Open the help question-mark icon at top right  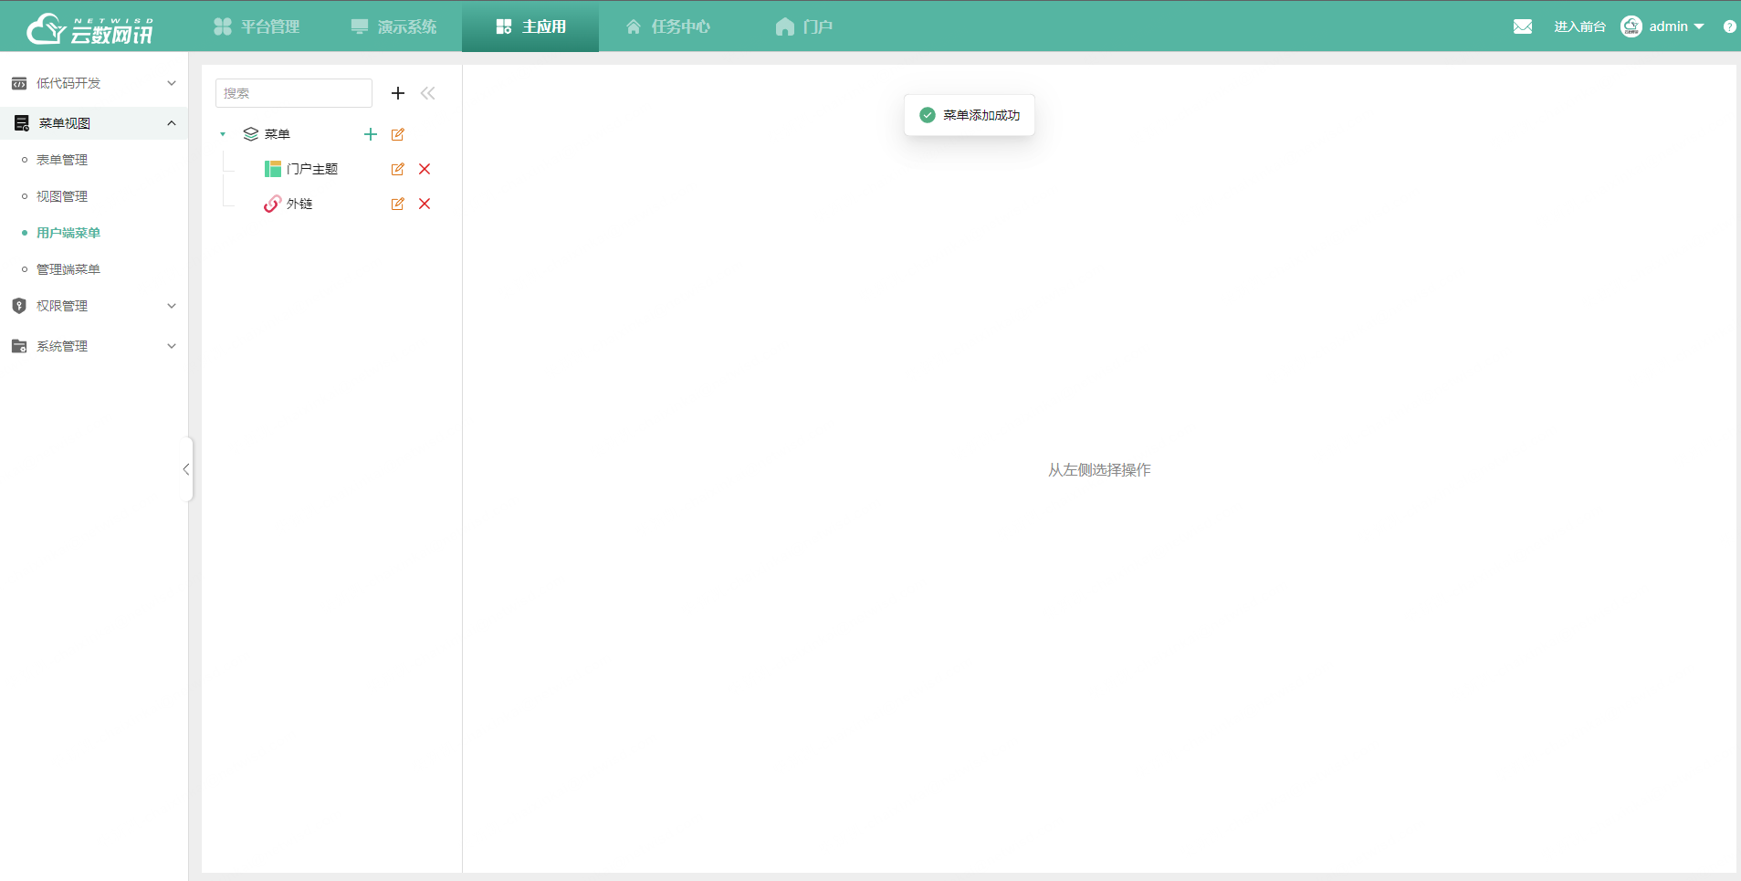1730,26
